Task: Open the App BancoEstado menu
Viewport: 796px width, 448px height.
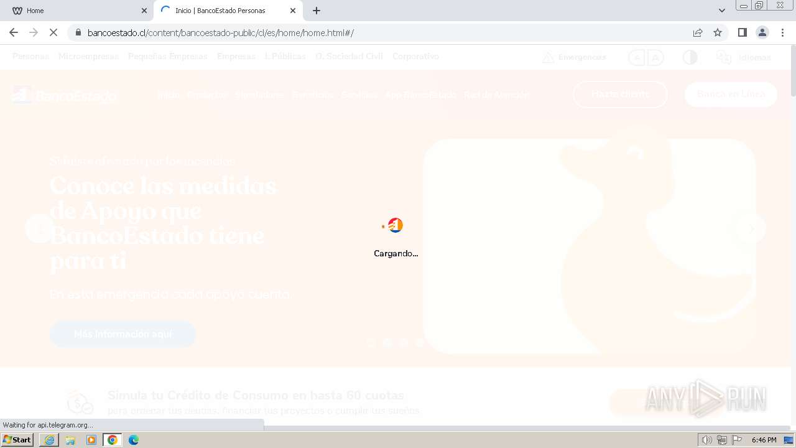Action: 420,95
